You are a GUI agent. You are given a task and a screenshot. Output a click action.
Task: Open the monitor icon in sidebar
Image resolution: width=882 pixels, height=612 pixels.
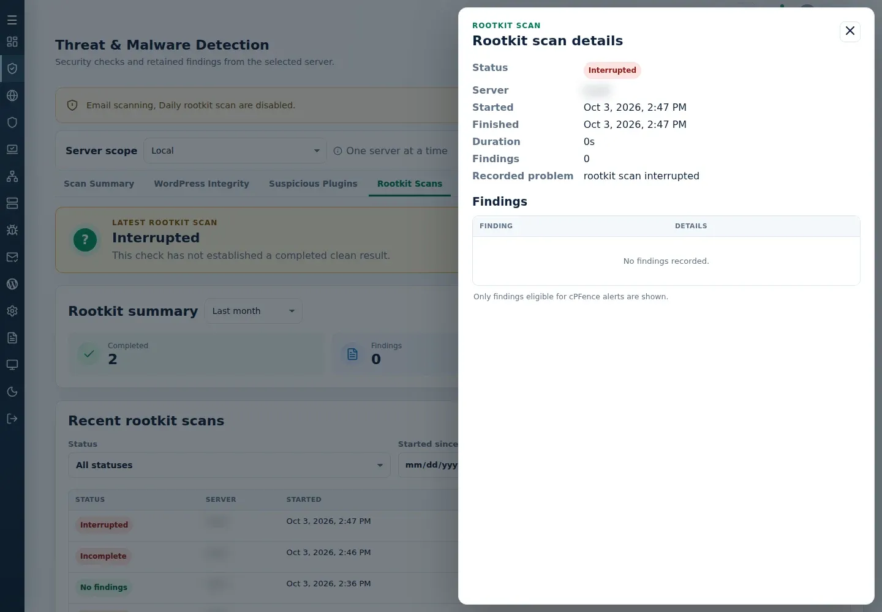(12, 365)
